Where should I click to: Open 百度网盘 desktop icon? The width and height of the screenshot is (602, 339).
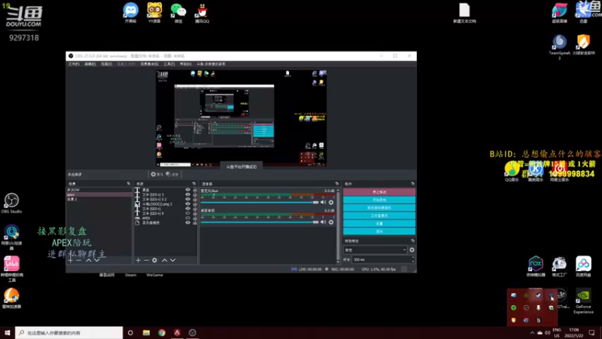[x=583, y=267]
